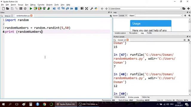Viewport: 191px width, 107px height.
Task: Run current line debug icon
Action: [59, 9]
